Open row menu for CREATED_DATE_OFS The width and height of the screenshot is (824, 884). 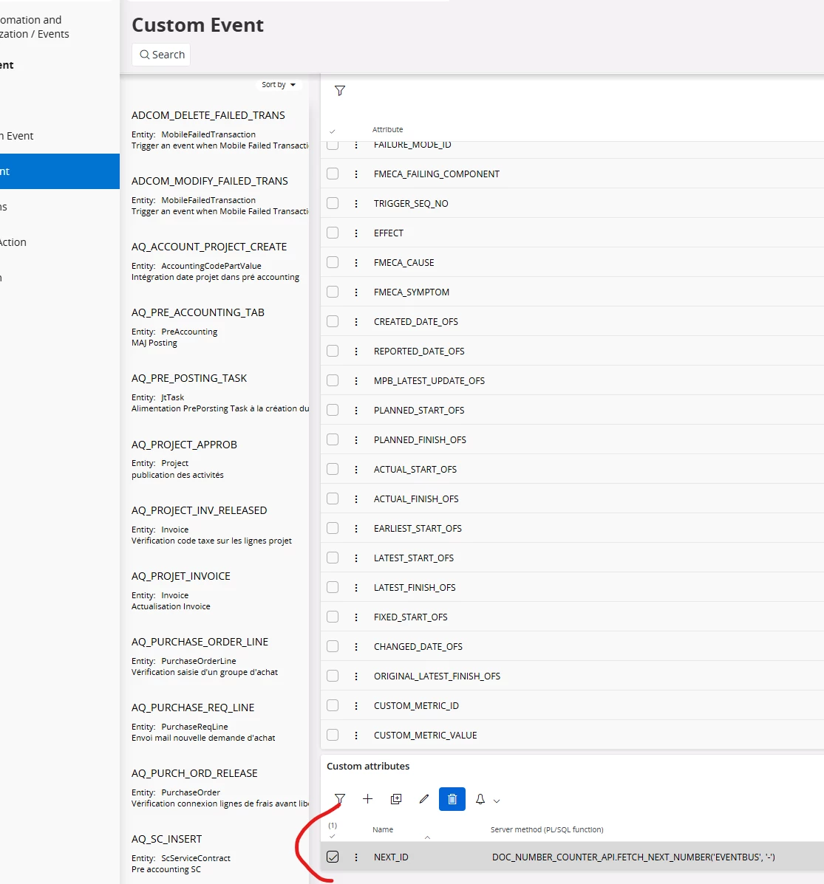[356, 321]
